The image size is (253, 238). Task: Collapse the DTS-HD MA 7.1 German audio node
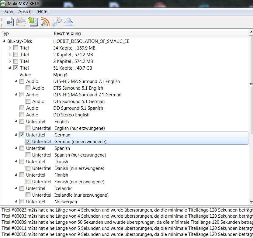(16, 95)
